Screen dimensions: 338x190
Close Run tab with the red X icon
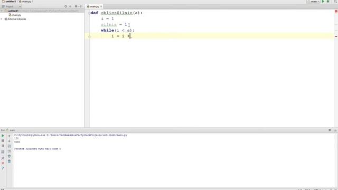tap(3, 163)
